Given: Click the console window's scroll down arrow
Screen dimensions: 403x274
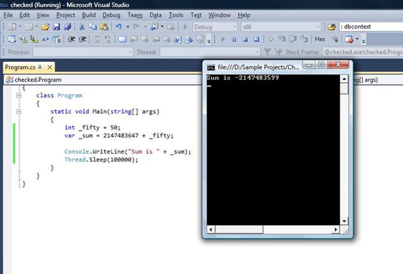Looking at the screenshot, I should (x=344, y=221).
